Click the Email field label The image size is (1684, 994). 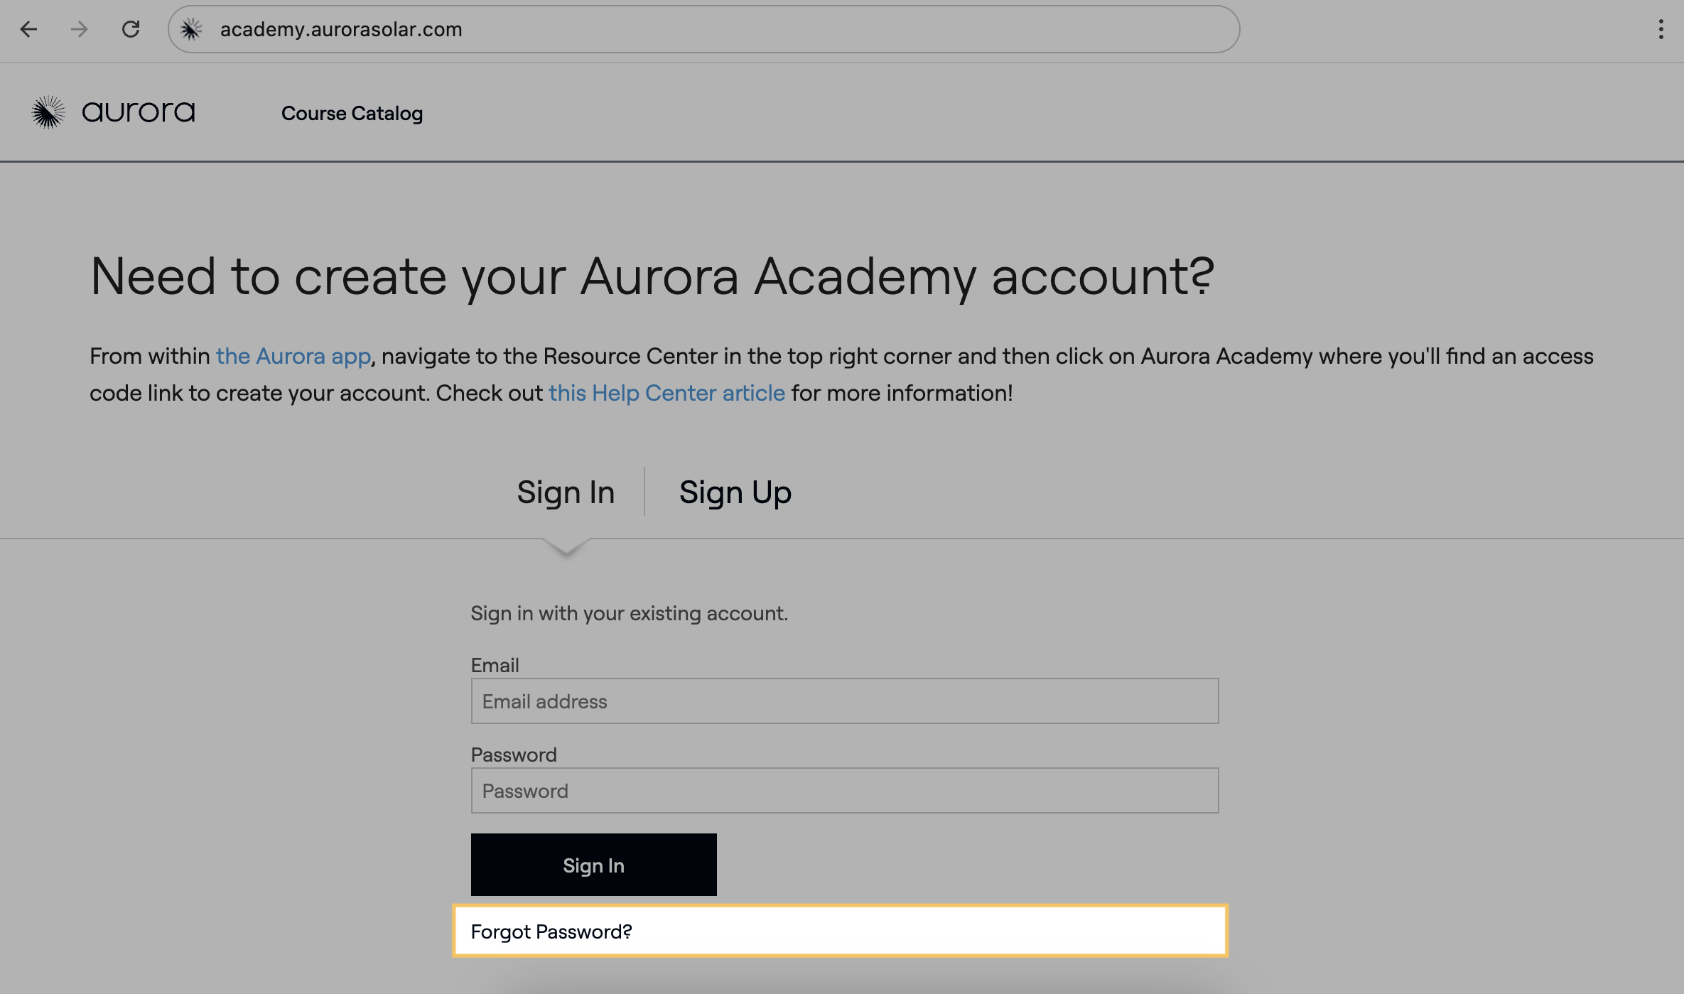(495, 665)
